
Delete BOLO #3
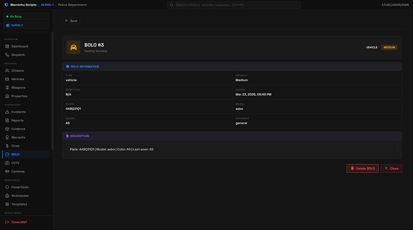click(363, 168)
